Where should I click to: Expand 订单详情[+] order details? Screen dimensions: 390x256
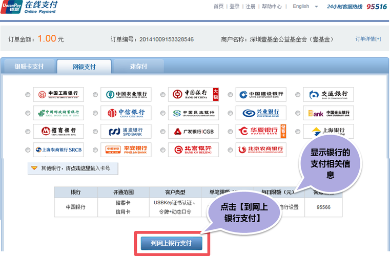368,39
